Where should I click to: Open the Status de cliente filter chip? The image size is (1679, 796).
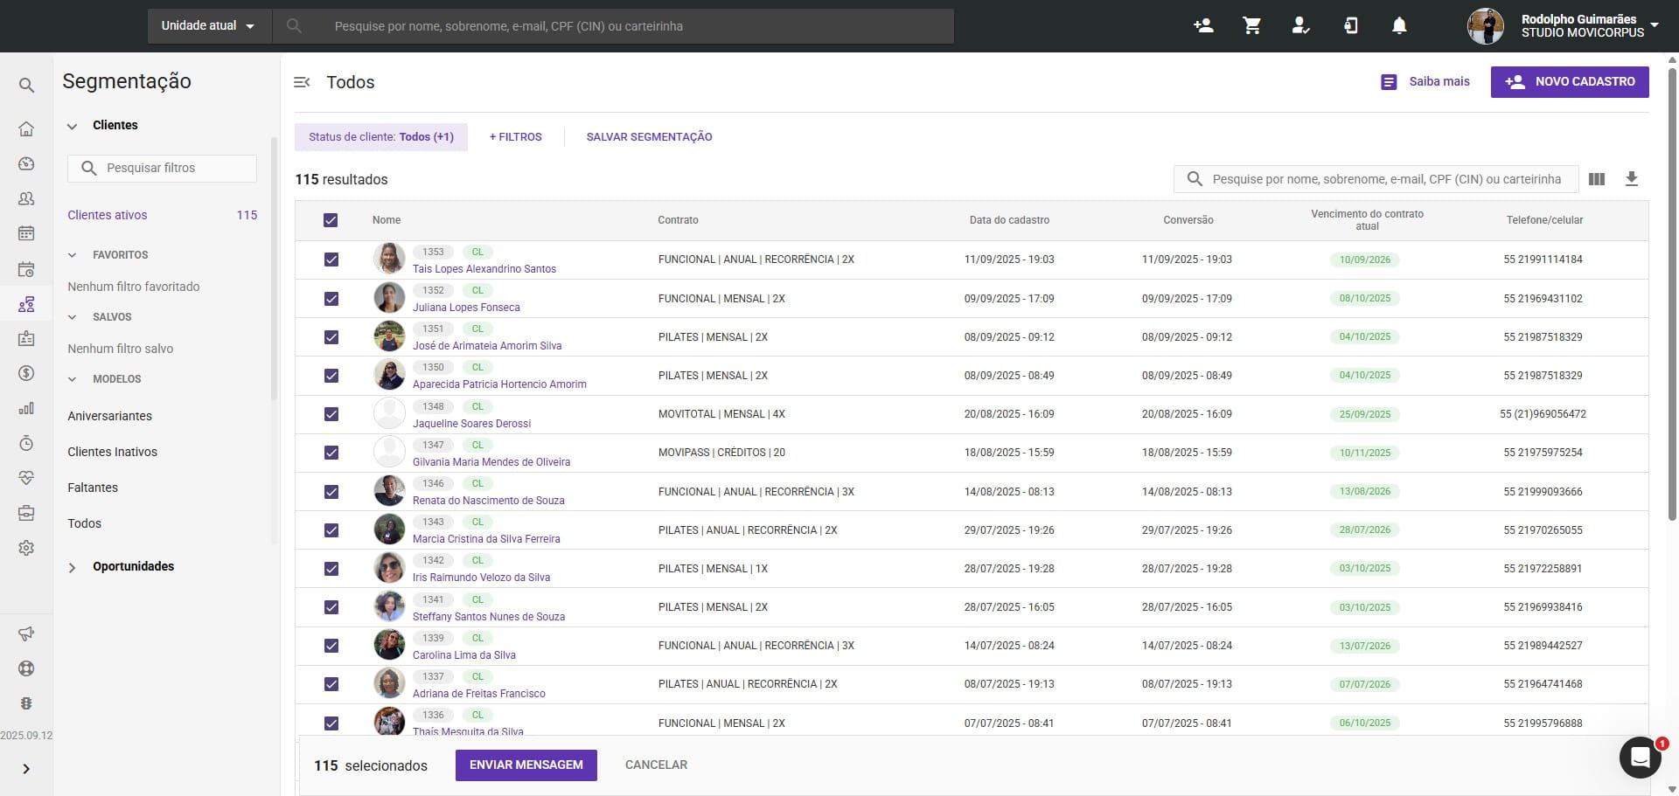(381, 137)
